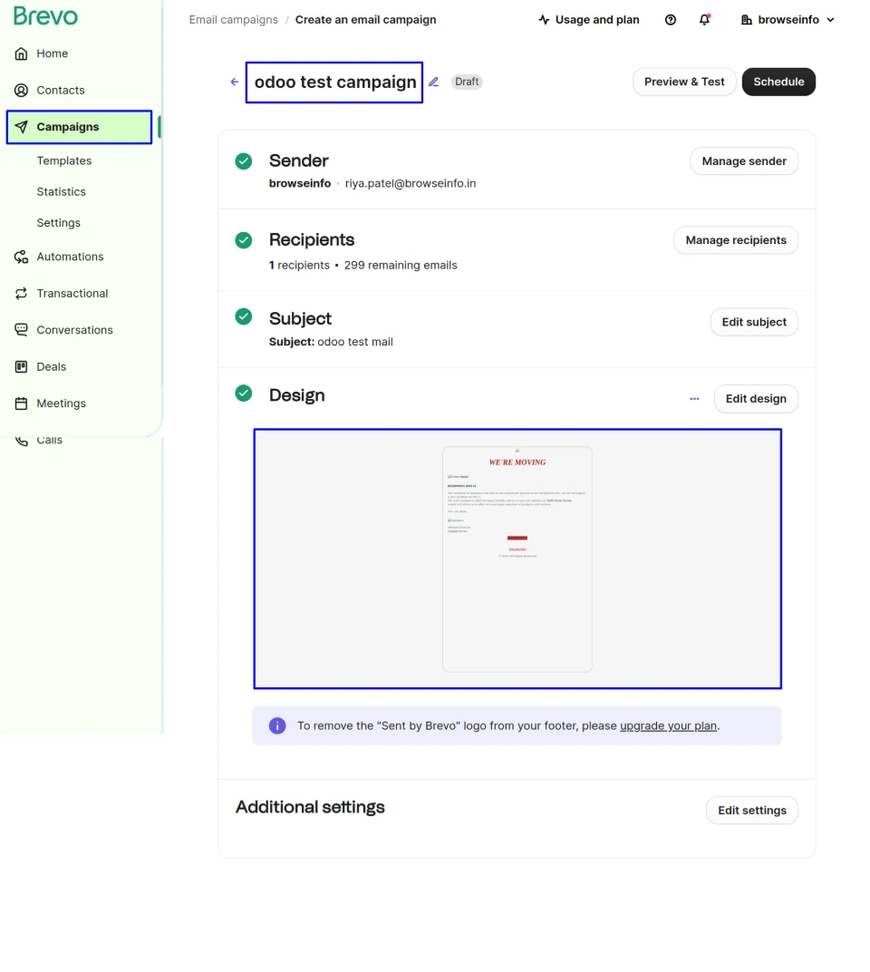870x972 pixels.
Task: Open the notifications bell
Action: 704,20
